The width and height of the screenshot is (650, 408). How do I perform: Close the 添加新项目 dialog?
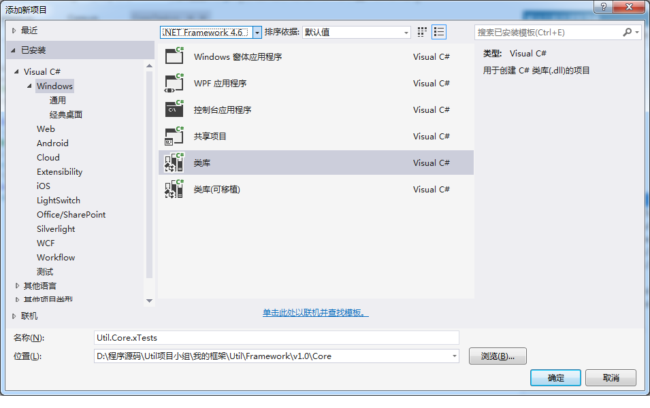pyautogui.click(x=629, y=7)
